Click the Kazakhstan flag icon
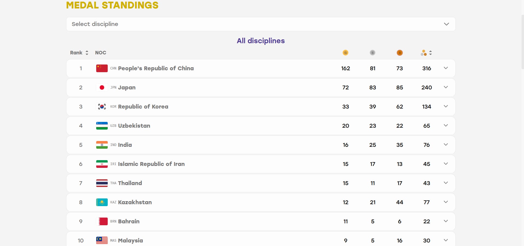The image size is (524, 246). (102, 202)
